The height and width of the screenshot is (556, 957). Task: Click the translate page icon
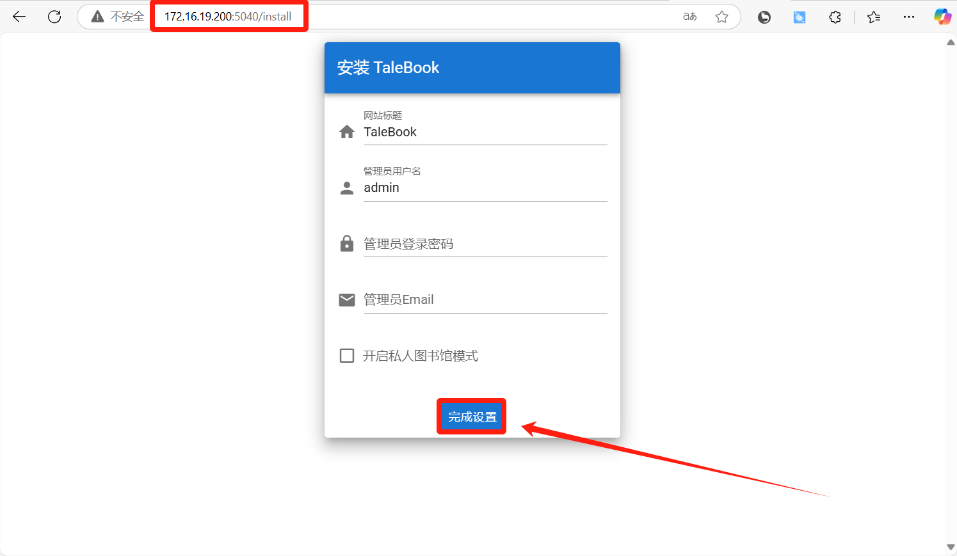[x=689, y=17]
